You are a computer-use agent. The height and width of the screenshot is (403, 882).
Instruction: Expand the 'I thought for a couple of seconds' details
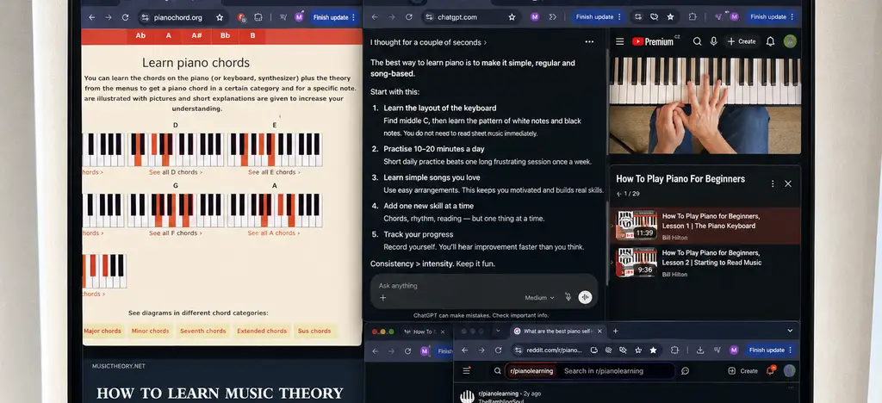pos(429,42)
